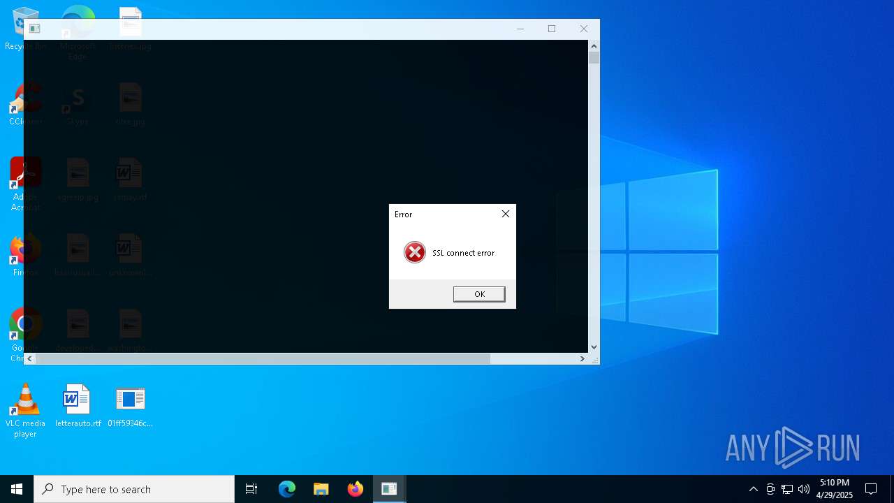The image size is (894, 503).
Task: Click the SSL connect error message text
Action: click(x=463, y=253)
